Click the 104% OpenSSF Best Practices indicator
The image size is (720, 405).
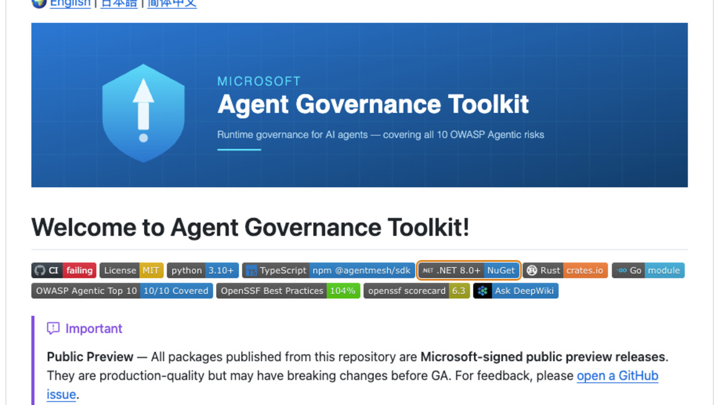tap(343, 290)
